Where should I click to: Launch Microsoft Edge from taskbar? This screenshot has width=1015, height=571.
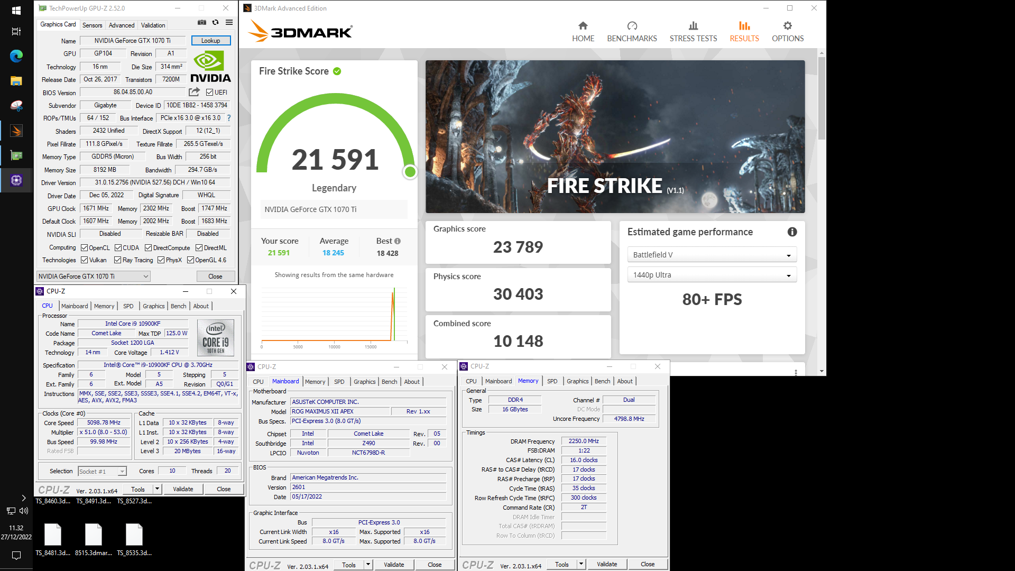(16, 56)
